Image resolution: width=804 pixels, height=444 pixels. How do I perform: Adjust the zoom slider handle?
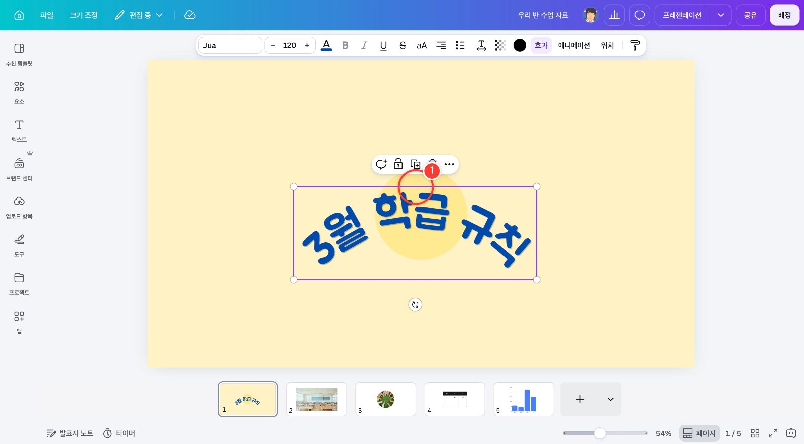pyautogui.click(x=600, y=433)
